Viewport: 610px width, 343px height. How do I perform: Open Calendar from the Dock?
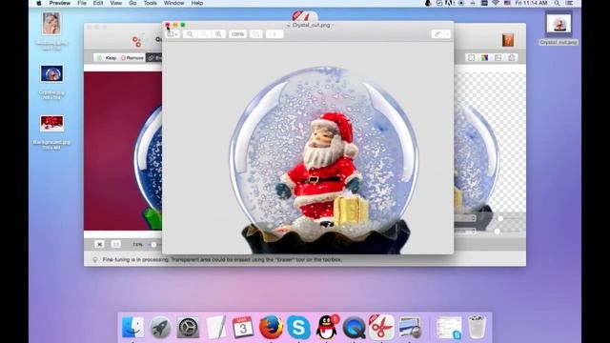tap(243, 327)
